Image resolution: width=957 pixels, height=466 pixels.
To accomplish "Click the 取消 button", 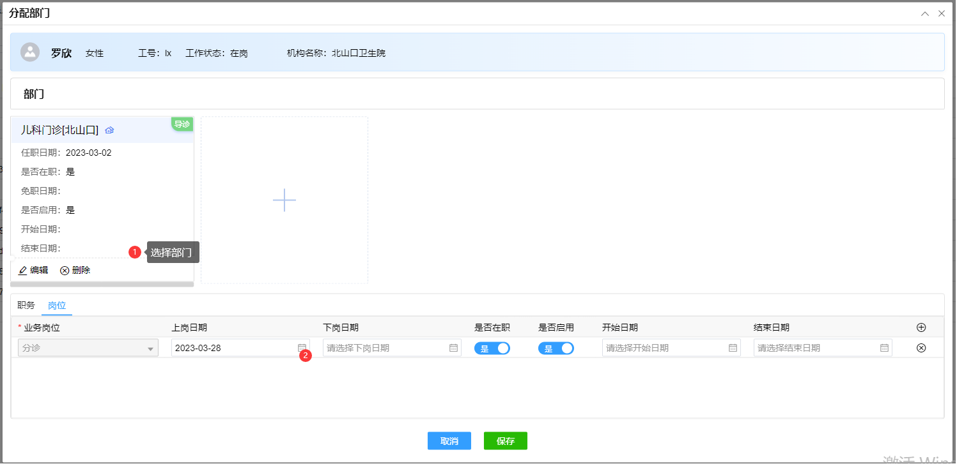I will pyautogui.click(x=449, y=441).
